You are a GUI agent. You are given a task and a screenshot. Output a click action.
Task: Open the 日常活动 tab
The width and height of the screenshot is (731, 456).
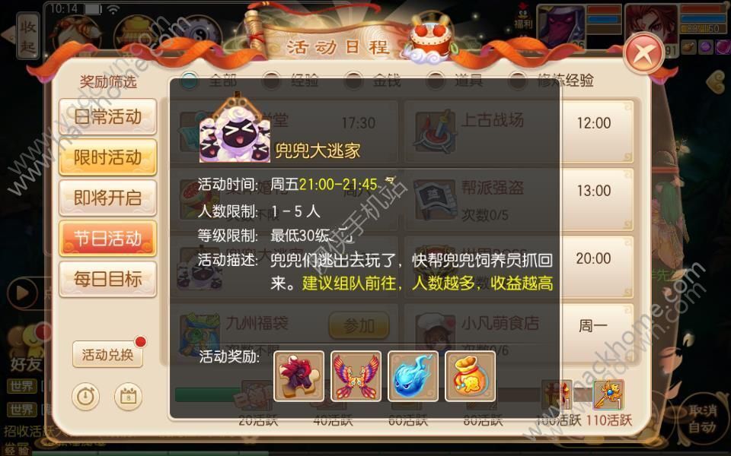pos(107,116)
